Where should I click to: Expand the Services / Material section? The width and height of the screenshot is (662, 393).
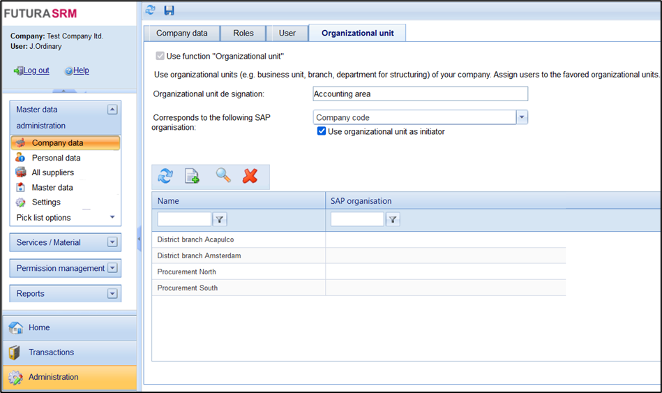tap(112, 242)
